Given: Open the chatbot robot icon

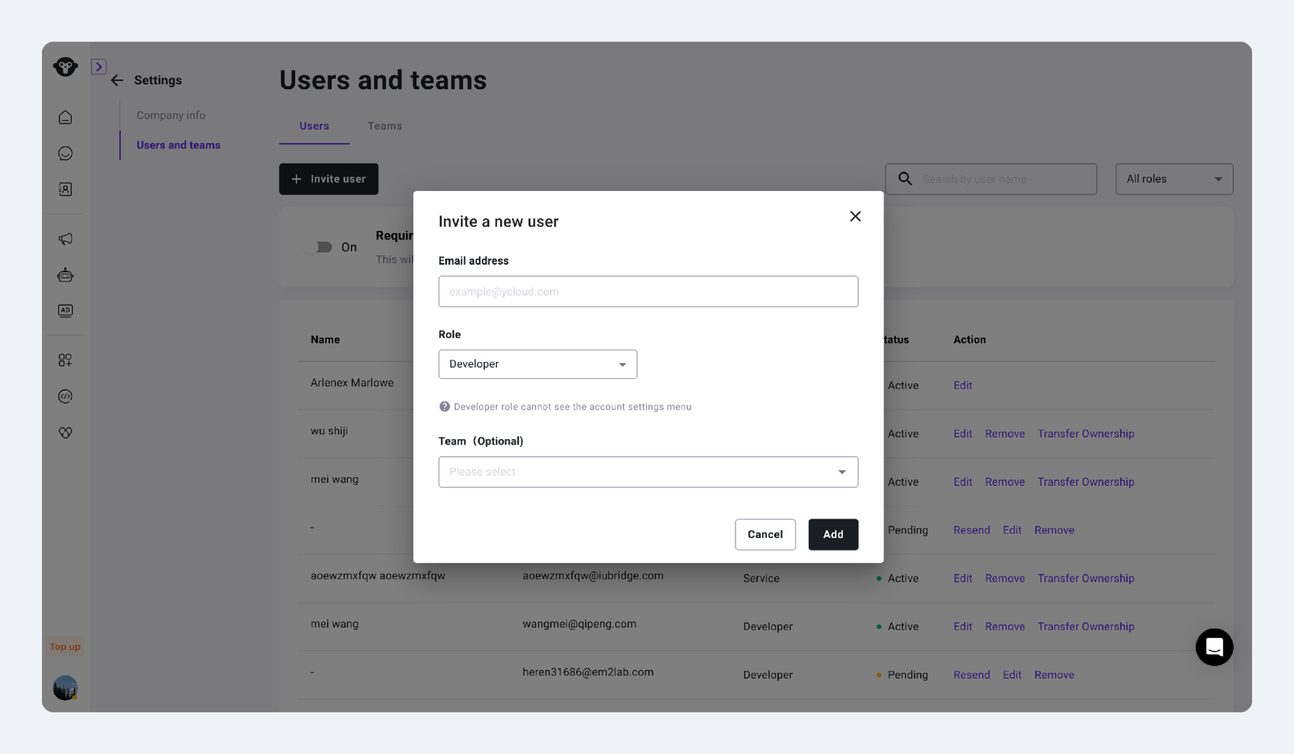Looking at the screenshot, I should click(65, 275).
